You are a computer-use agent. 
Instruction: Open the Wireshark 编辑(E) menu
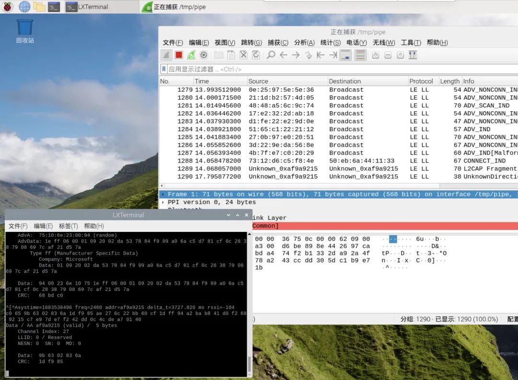click(x=199, y=43)
